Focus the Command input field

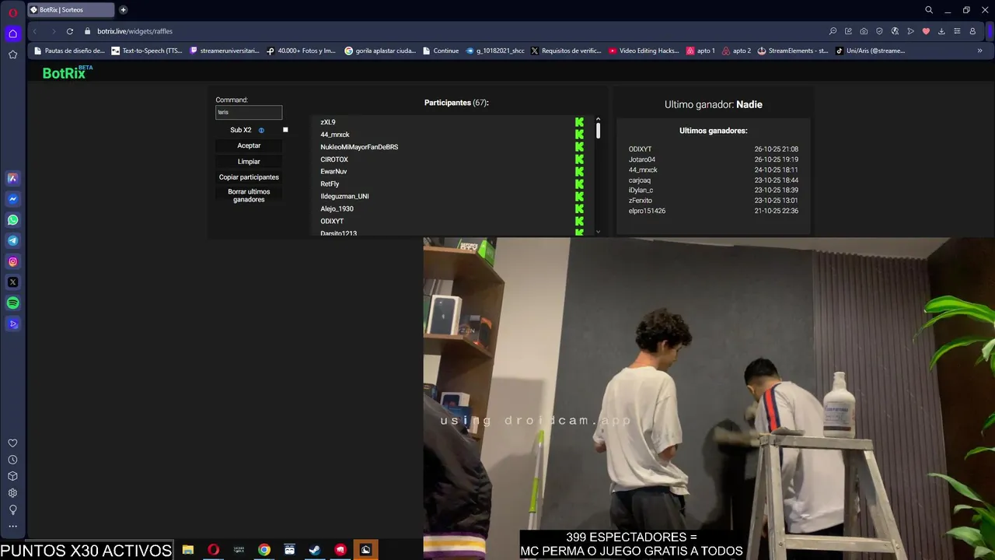[x=249, y=112]
